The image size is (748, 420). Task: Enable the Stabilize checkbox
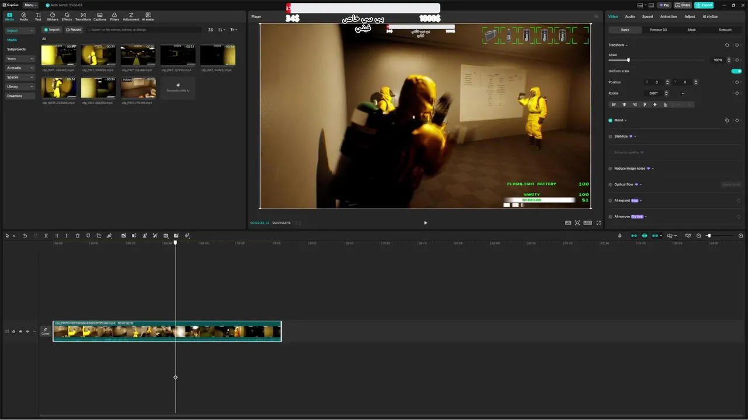click(611, 136)
